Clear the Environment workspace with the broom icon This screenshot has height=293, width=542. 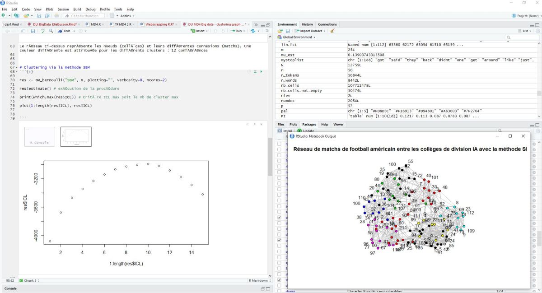[x=332, y=31]
